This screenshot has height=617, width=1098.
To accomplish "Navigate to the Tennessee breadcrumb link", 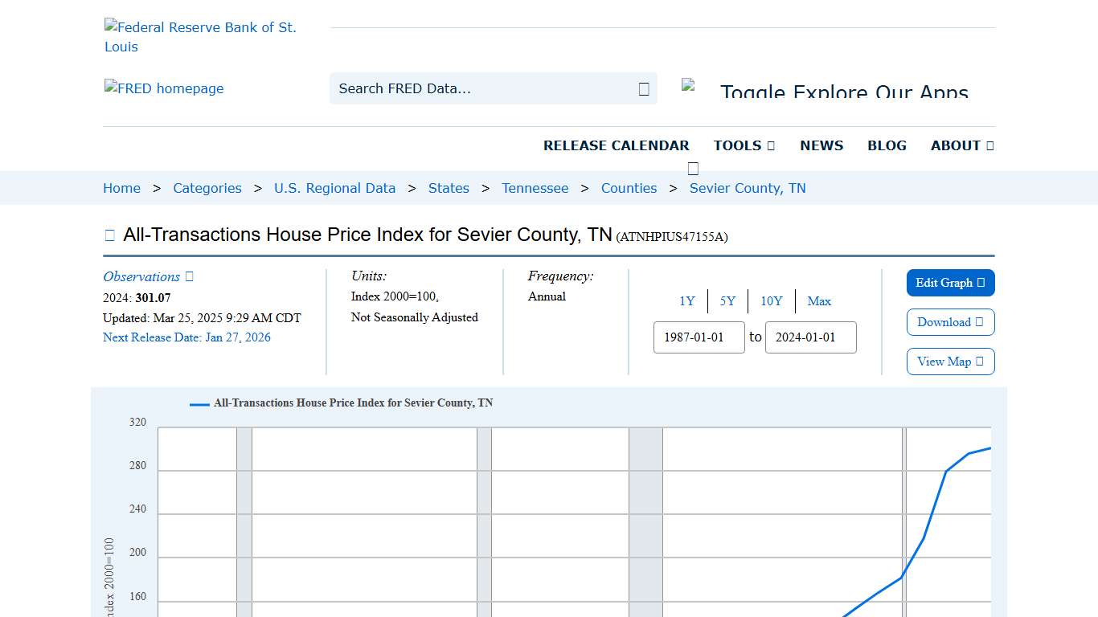I will click(x=535, y=188).
